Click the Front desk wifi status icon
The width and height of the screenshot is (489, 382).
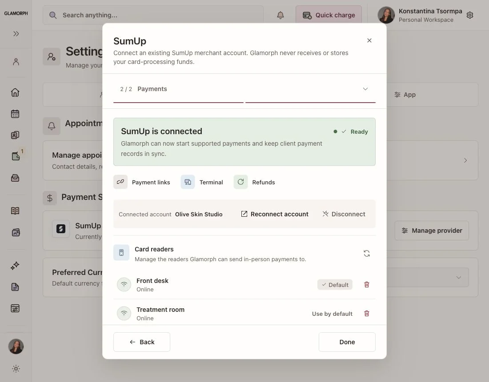tap(124, 284)
